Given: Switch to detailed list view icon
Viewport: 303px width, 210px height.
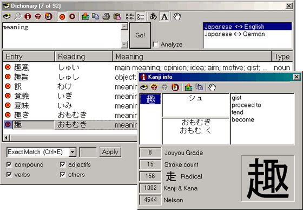Looking at the screenshot, I should pos(141,17).
